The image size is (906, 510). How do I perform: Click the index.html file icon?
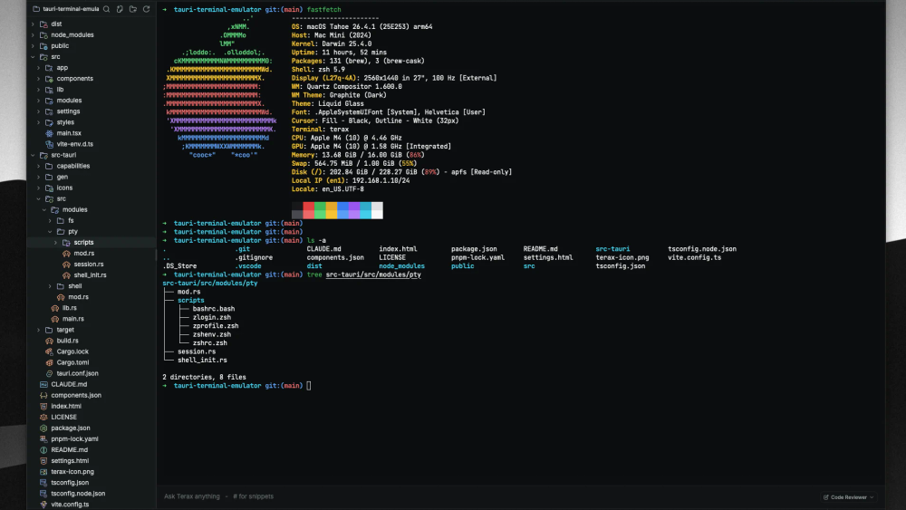[43, 407]
